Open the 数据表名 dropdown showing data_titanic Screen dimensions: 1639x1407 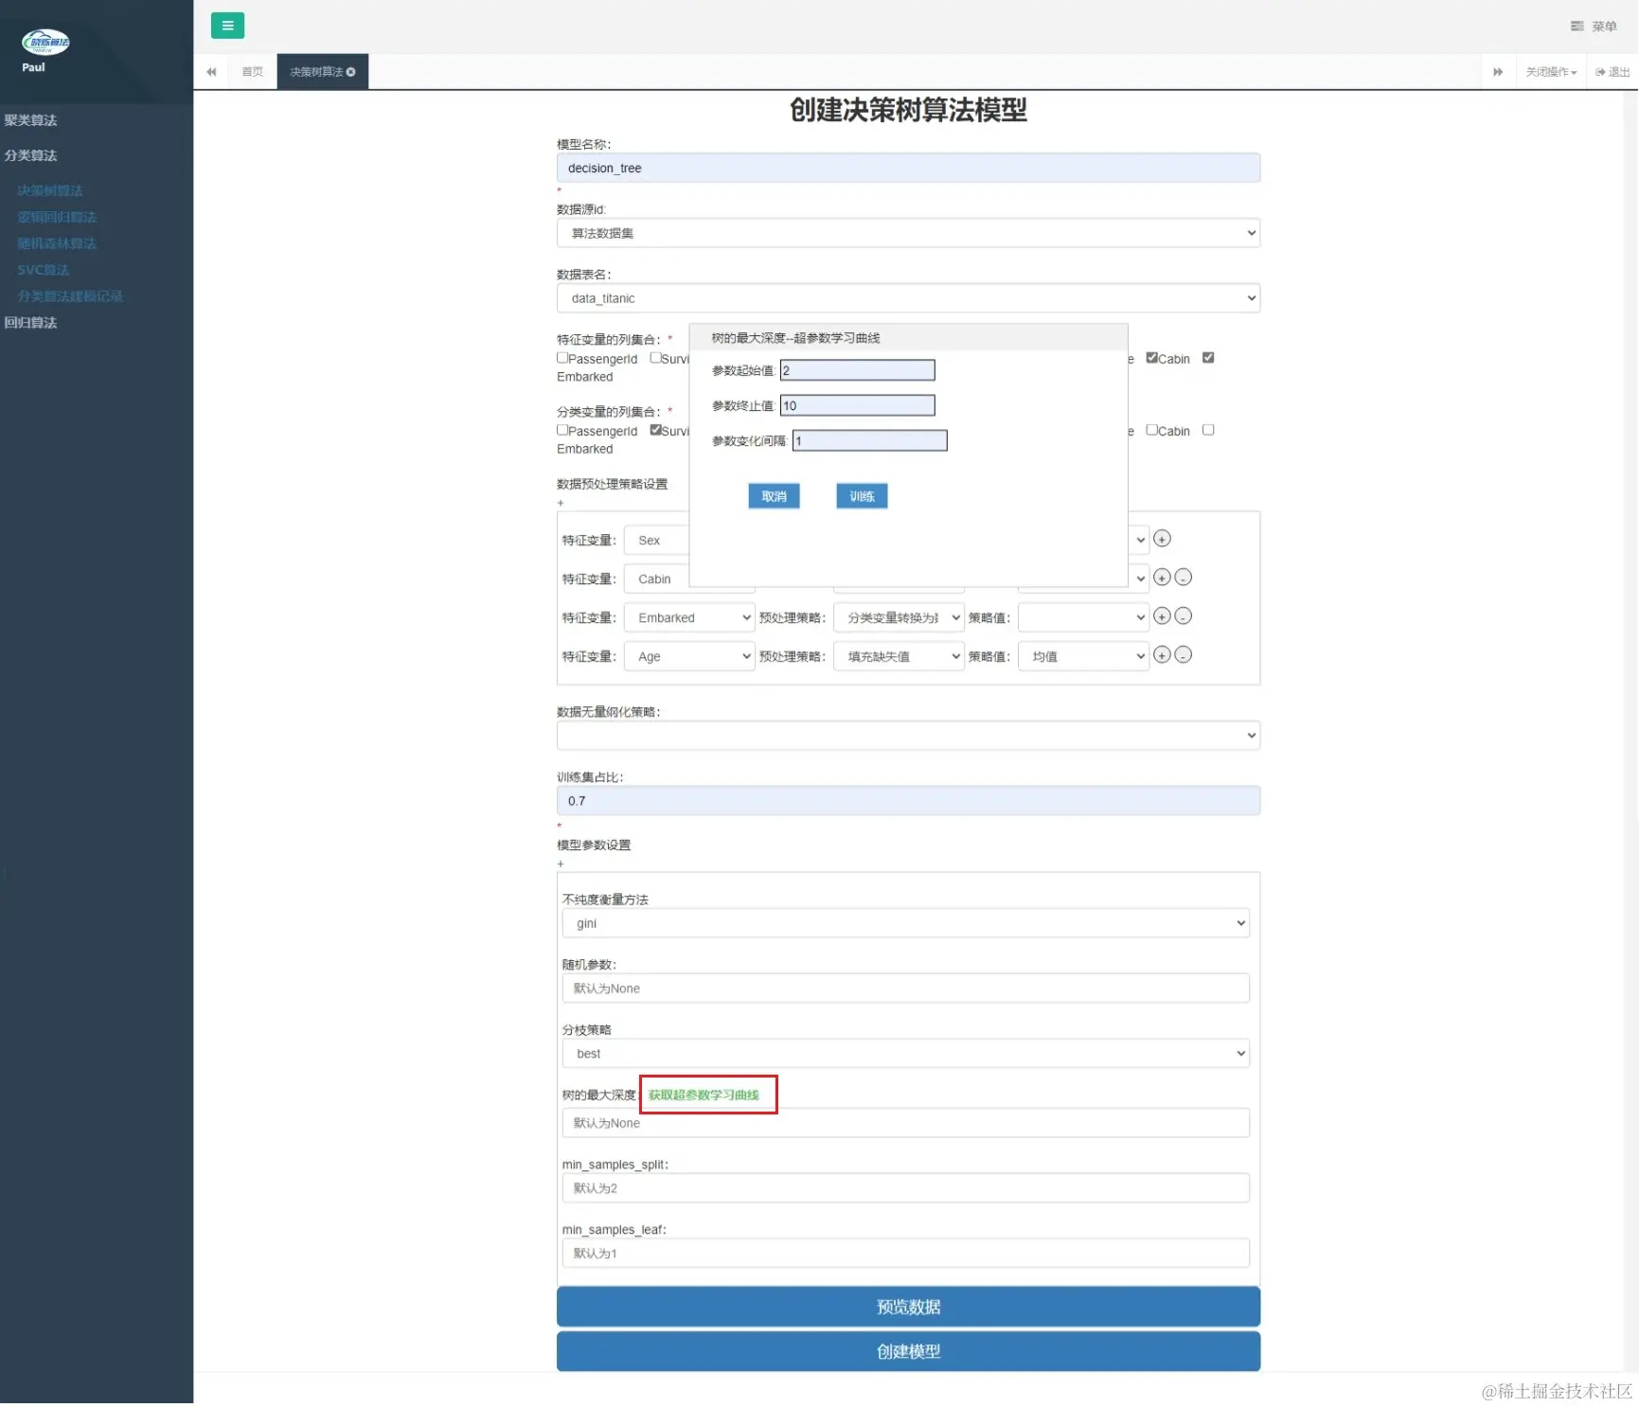coord(908,298)
